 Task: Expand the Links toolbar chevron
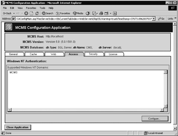(x=175, y=18)
